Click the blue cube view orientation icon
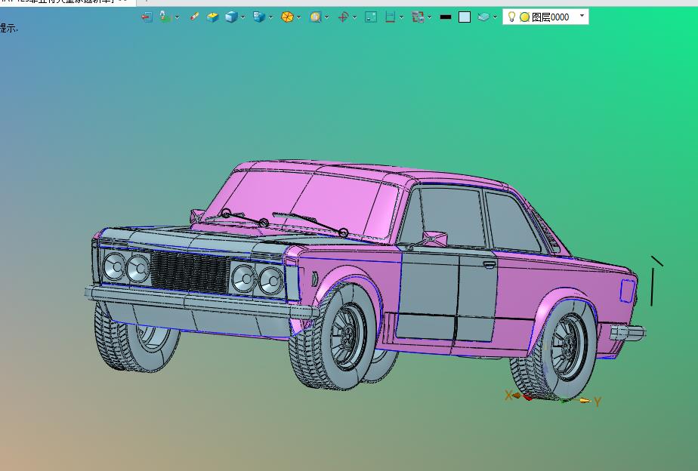Screen dimensions: 698x471 coord(231,17)
